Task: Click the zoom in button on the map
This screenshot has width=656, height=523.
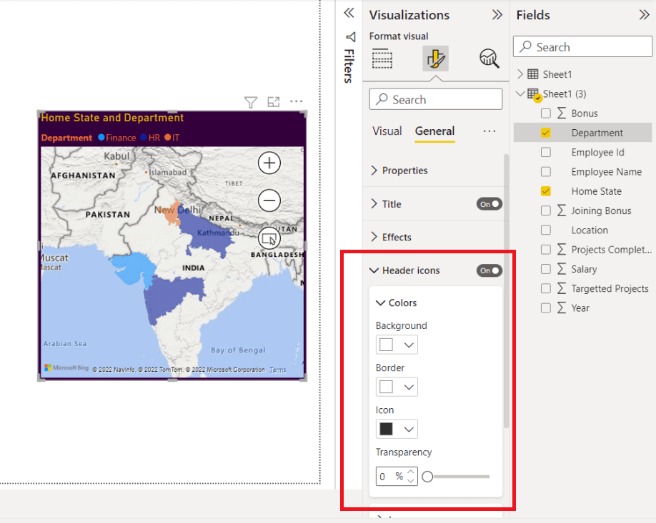Action: pos(269,163)
